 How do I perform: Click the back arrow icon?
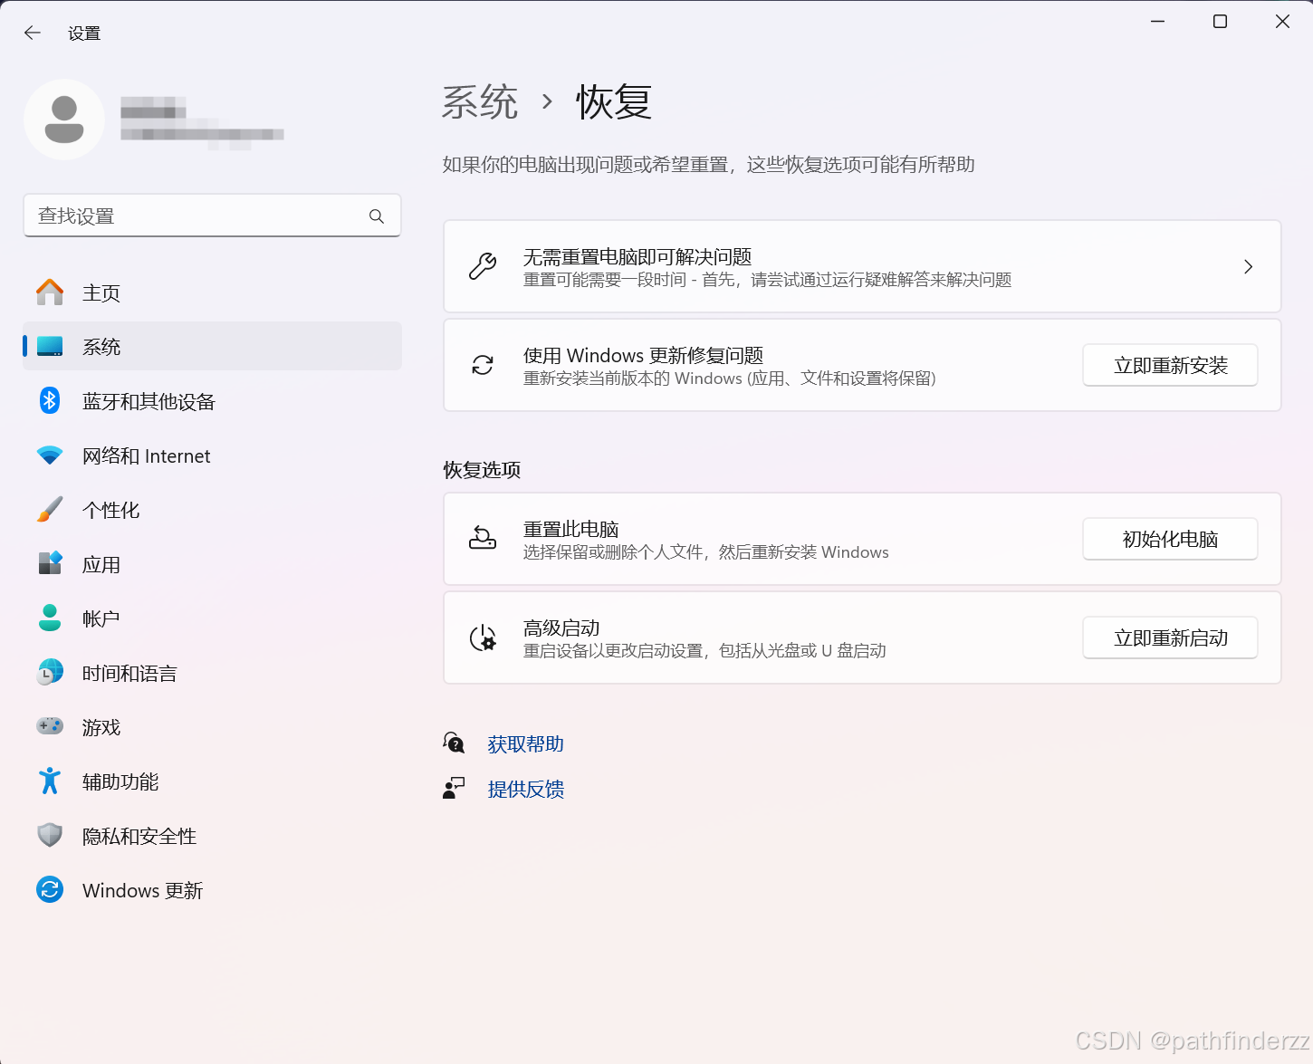pos(33,33)
